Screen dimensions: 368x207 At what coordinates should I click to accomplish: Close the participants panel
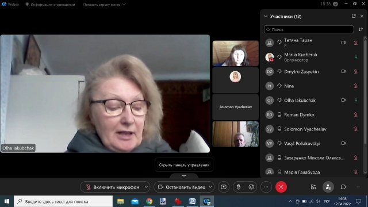[x=362, y=16]
